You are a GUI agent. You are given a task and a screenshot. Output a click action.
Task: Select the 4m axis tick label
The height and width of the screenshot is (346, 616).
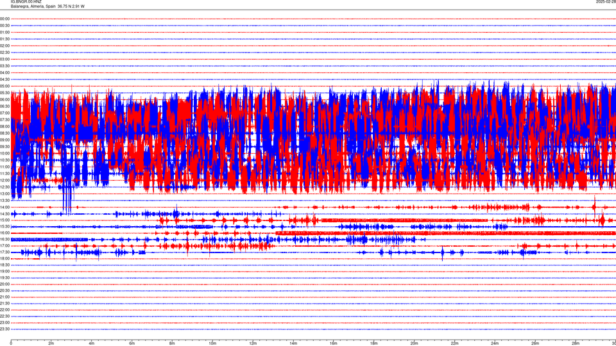click(92, 343)
